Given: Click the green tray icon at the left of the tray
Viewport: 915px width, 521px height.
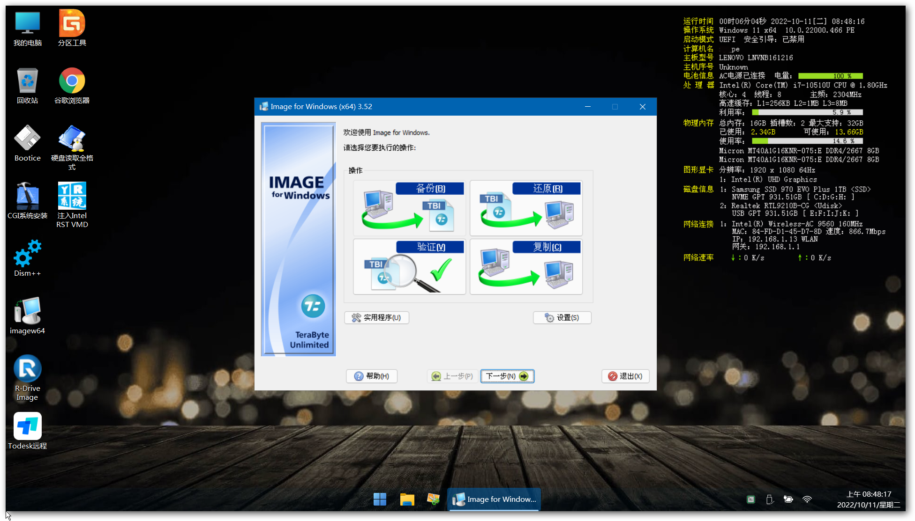Looking at the screenshot, I should tap(751, 499).
